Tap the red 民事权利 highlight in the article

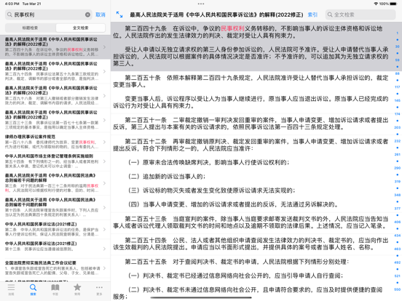[232, 28]
